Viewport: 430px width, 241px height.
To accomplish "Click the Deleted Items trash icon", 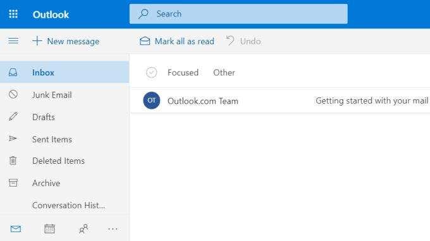I will (x=13, y=161).
